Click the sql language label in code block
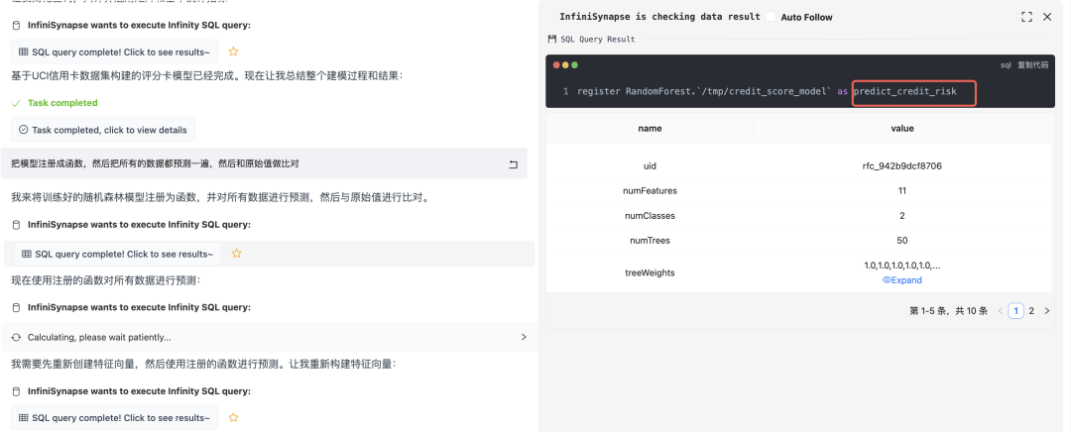 click(x=1006, y=65)
